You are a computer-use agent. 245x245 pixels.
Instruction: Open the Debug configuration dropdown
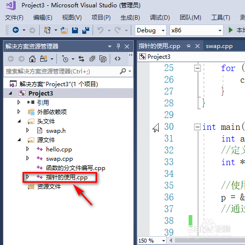(163, 30)
